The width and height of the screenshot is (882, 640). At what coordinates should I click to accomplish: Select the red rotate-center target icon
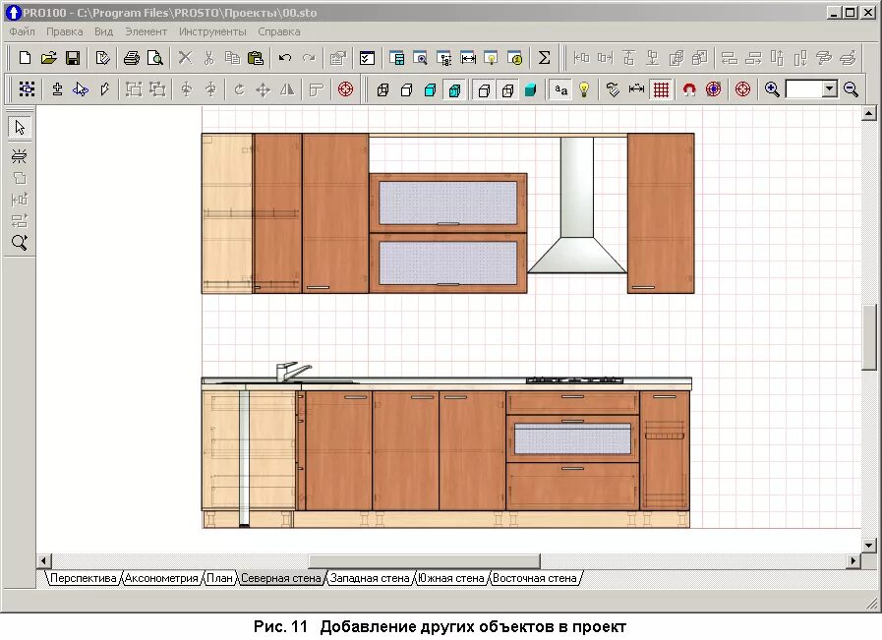tap(345, 89)
